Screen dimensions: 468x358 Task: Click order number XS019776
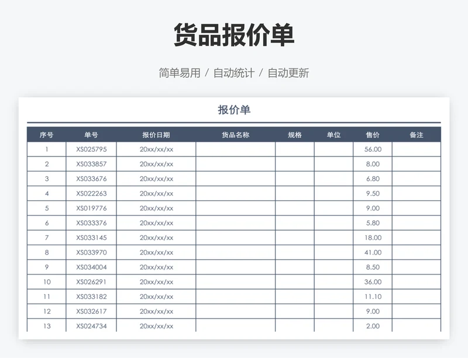pos(91,208)
